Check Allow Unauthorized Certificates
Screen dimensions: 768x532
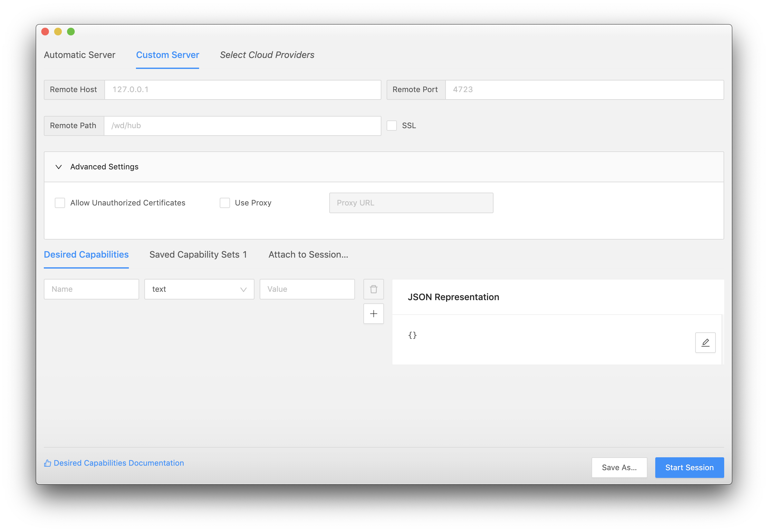tap(60, 203)
